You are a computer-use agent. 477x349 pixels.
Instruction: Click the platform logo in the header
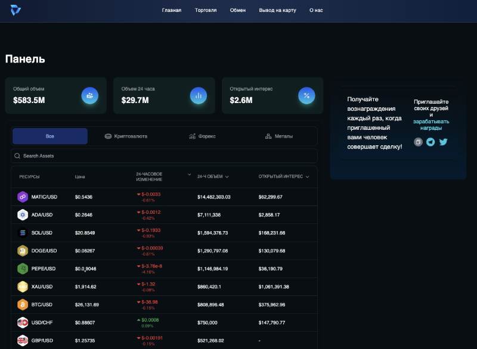[x=16, y=11]
